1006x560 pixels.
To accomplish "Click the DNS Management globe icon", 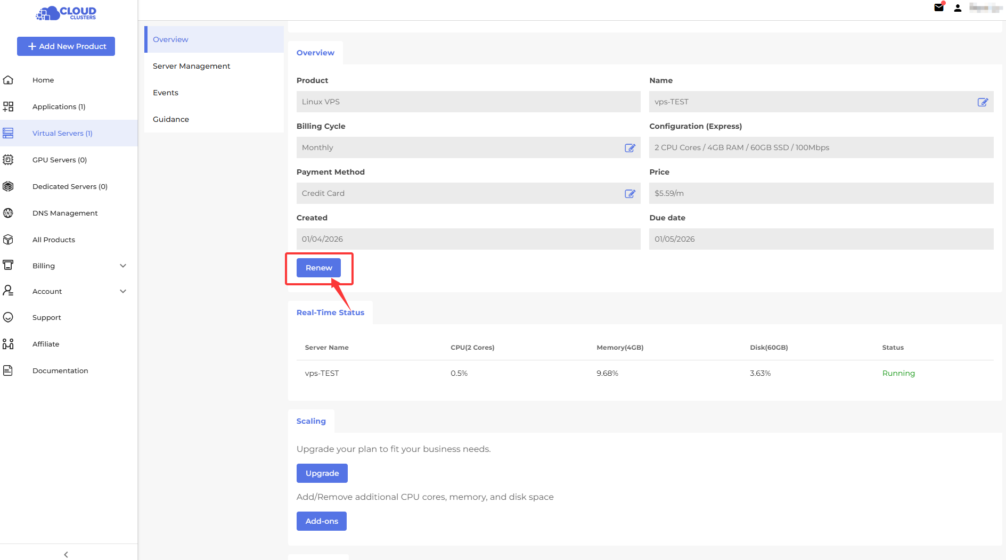I will 8,213.
